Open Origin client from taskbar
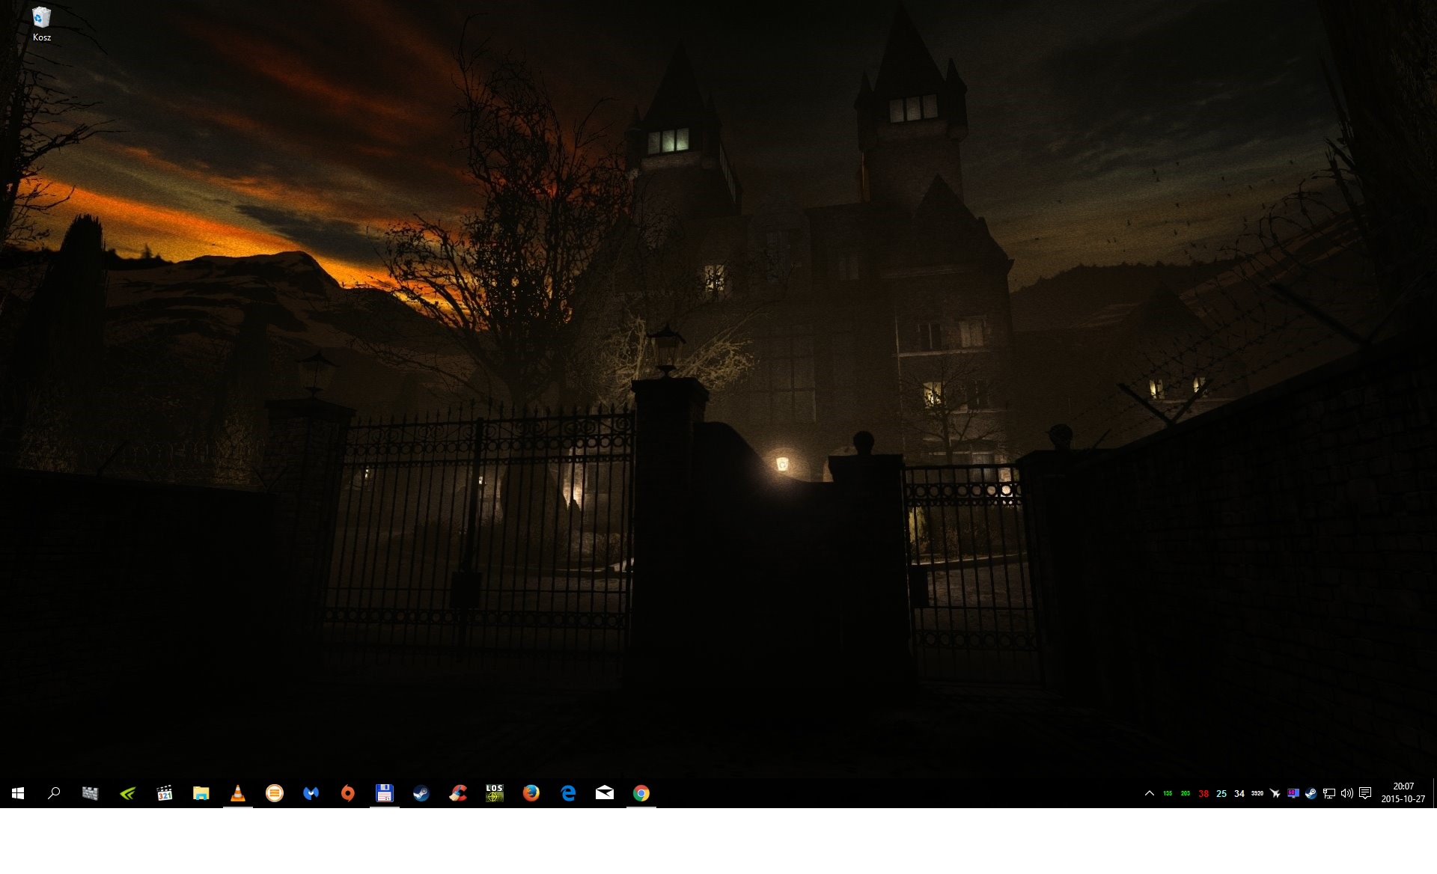Viewport: 1437px width, 874px height. click(347, 793)
